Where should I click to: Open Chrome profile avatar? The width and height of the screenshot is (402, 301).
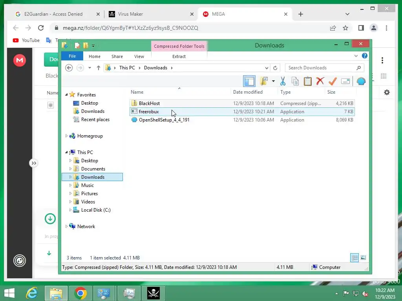374,28
